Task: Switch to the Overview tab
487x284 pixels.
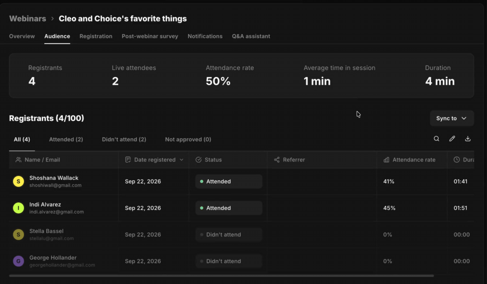Action: click(22, 36)
